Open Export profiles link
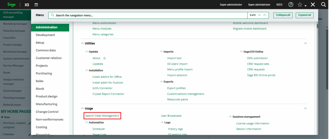The image size is (329, 139). 176,88
